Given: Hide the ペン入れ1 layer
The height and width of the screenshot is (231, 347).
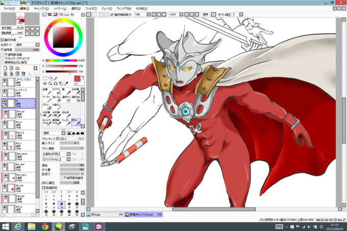Looking at the screenshot, I should (5, 80).
